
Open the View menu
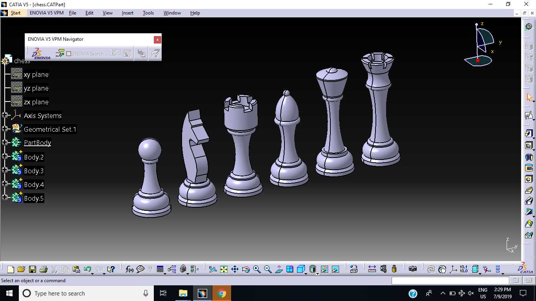(108, 13)
